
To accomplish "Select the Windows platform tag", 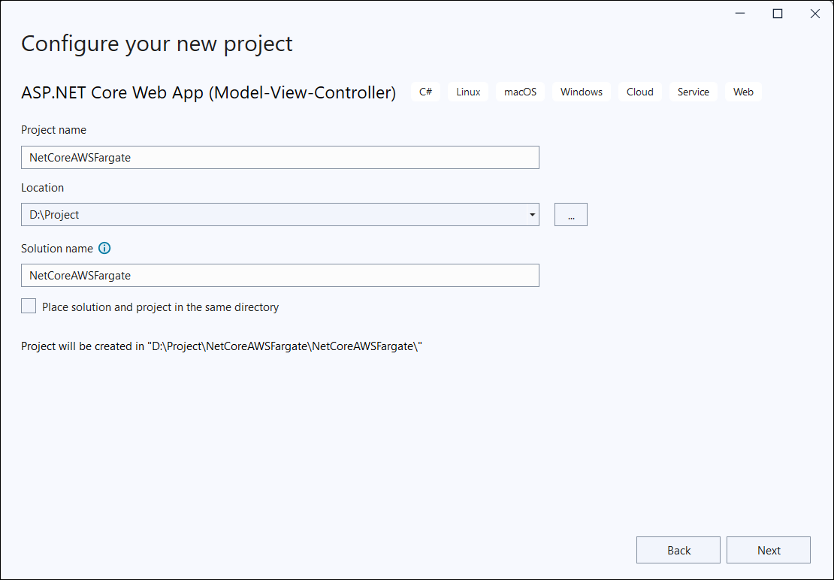I will click(x=581, y=91).
